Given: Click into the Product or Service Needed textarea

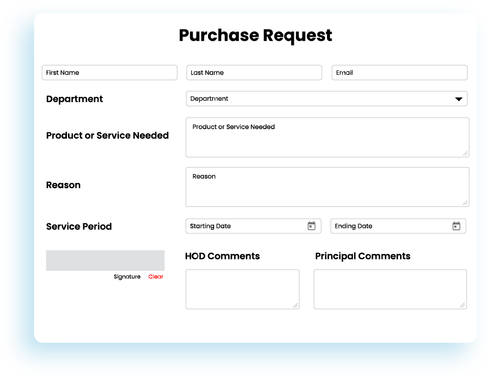Looking at the screenshot, I should [x=327, y=140].
